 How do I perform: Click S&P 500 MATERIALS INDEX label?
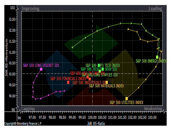pos(106,86)
